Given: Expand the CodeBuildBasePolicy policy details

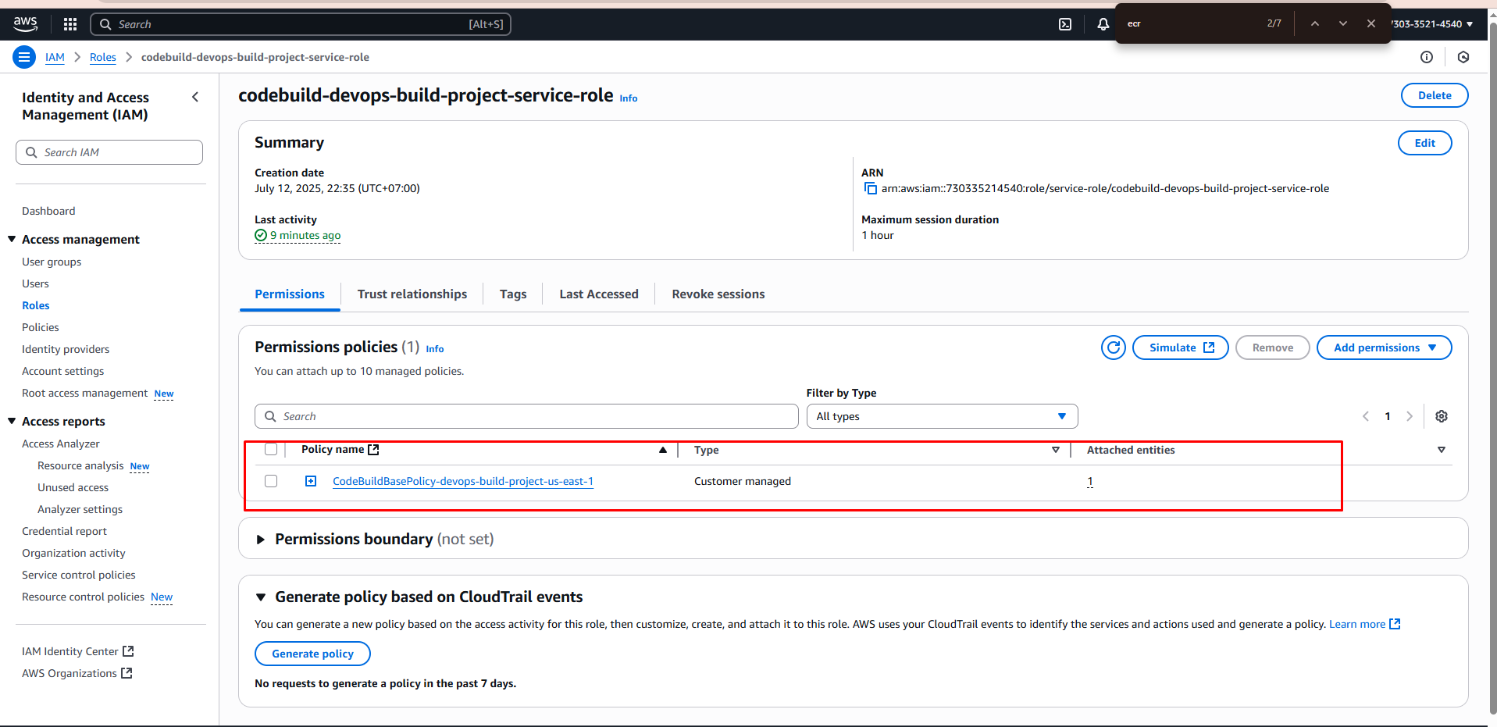Looking at the screenshot, I should coord(311,481).
